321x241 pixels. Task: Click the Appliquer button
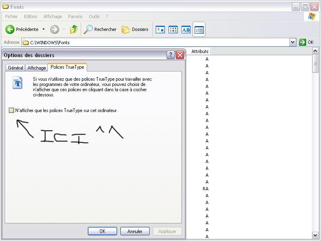click(167, 231)
